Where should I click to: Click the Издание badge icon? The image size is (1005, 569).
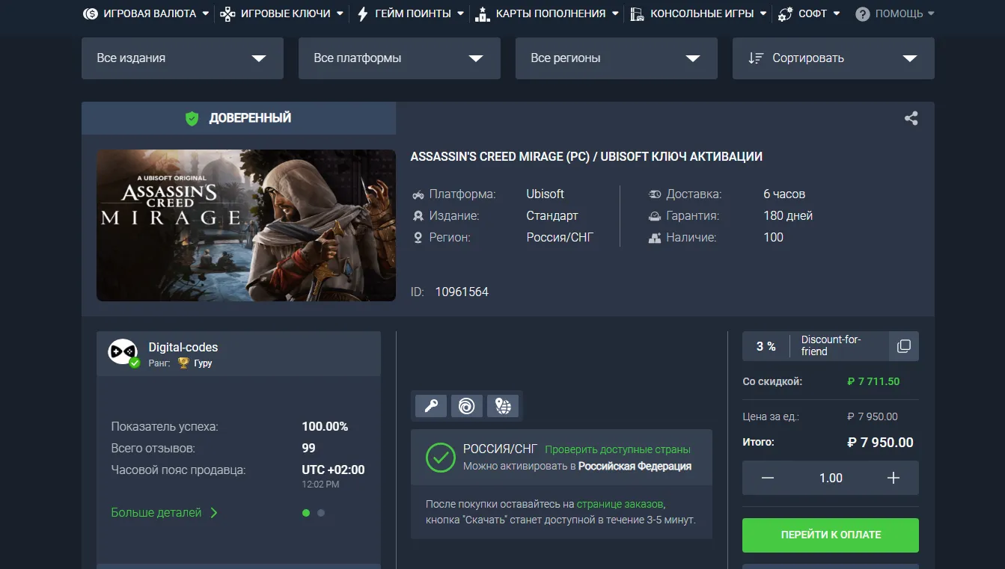(x=418, y=216)
